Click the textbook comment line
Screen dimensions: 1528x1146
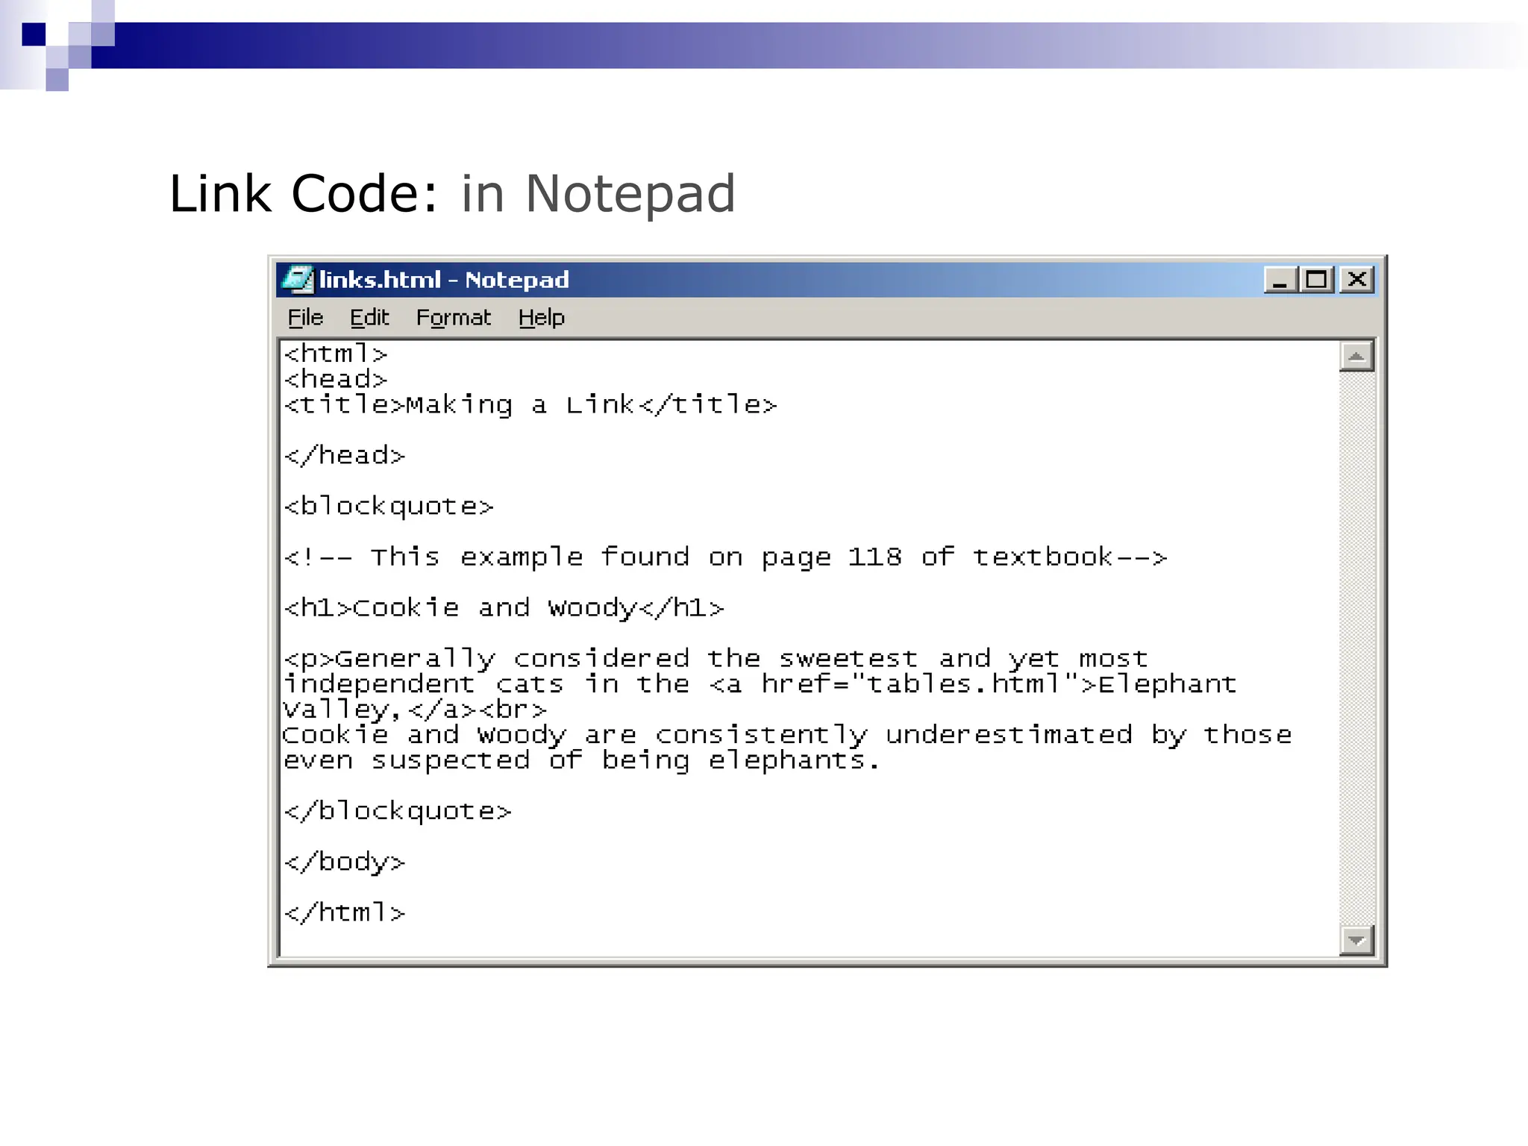[724, 557]
